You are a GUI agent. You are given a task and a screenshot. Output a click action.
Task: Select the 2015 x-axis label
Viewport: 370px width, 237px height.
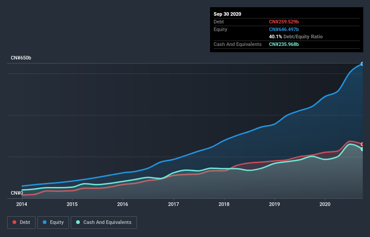[x=72, y=204]
